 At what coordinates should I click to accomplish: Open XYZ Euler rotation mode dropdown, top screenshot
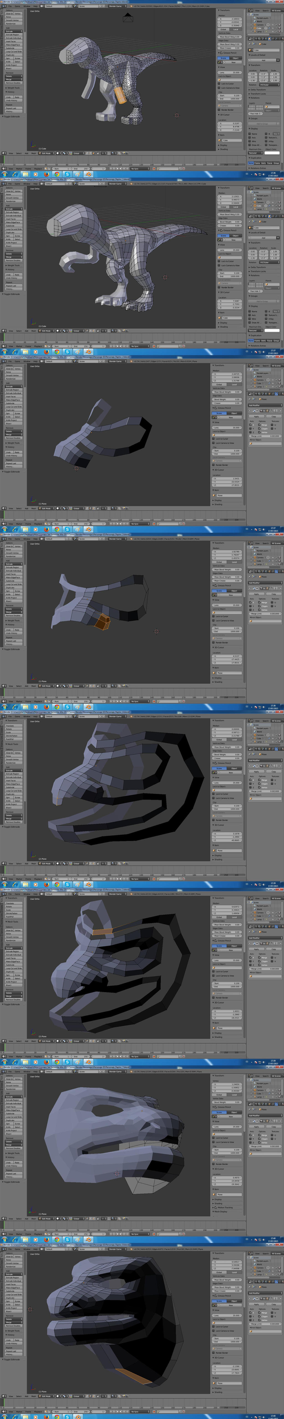[270, 85]
